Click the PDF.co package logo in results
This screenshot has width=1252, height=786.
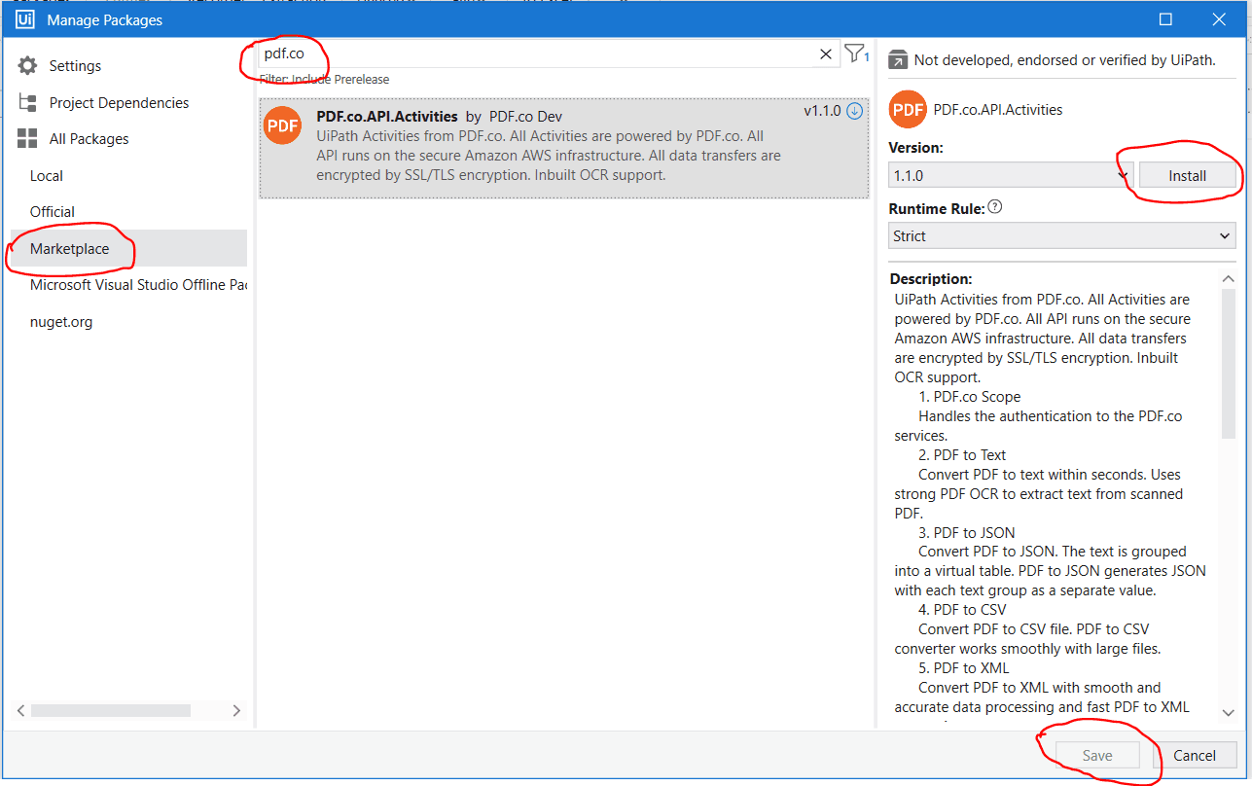pyautogui.click(x=283, y=125)
